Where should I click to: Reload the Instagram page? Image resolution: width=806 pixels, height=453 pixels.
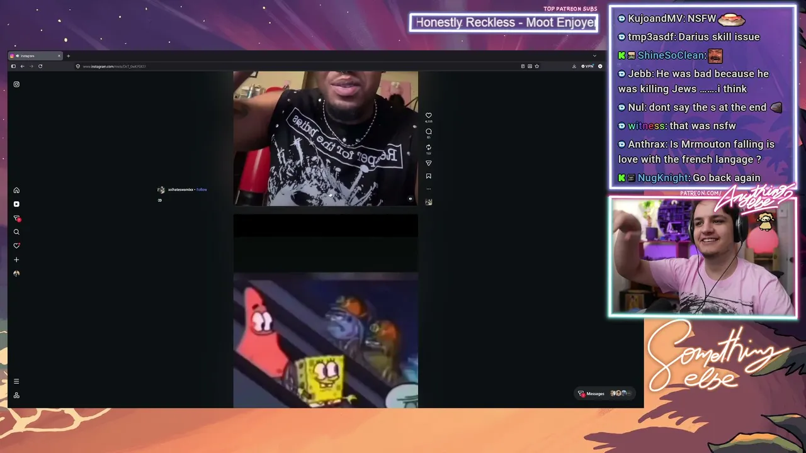tap(40, 66)
